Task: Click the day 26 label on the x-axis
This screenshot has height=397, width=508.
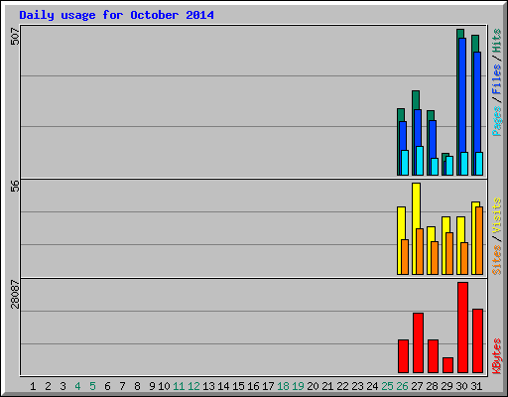Action: coord(402,386)
